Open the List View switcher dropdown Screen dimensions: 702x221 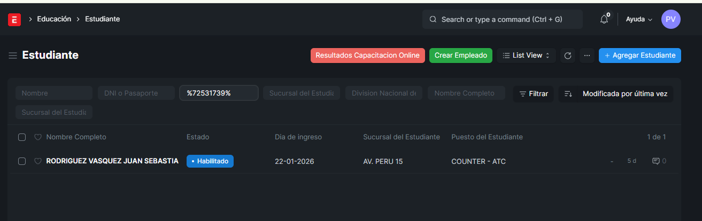pos(526,56)
